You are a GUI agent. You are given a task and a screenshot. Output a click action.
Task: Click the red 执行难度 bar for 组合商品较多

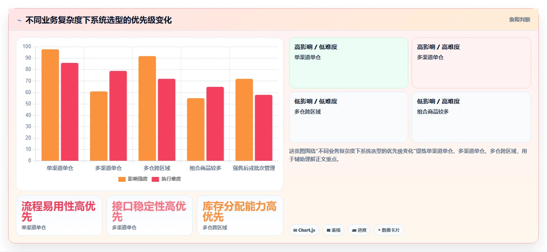tap(215, 124)
